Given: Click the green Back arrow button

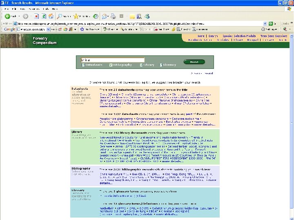Looking at the screenshot, I should [7, 16].
